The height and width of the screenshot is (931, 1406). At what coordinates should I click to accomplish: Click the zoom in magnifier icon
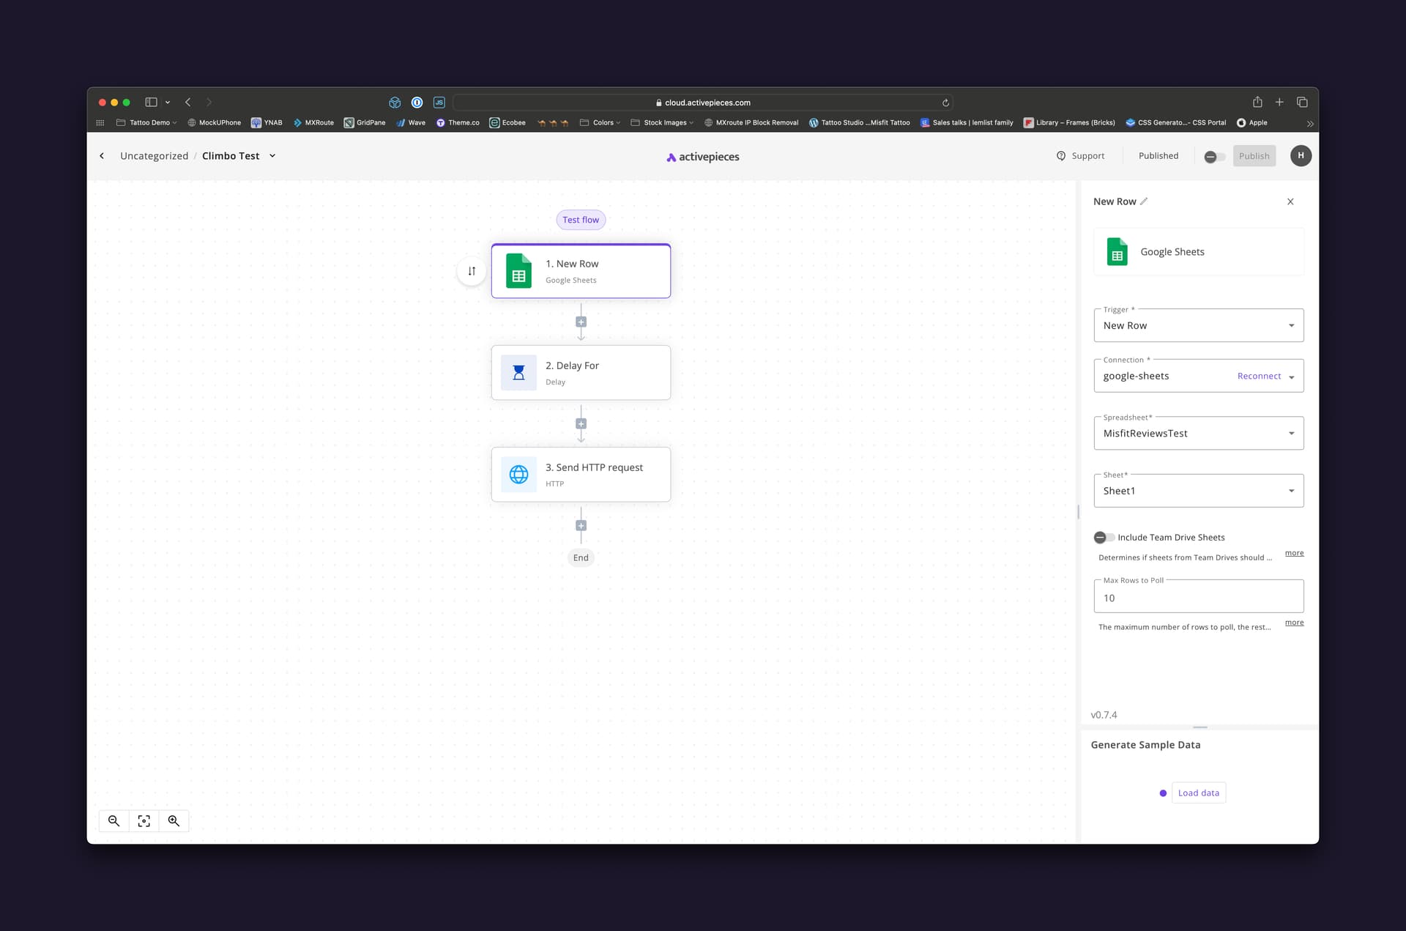click(x=174, y=821)
